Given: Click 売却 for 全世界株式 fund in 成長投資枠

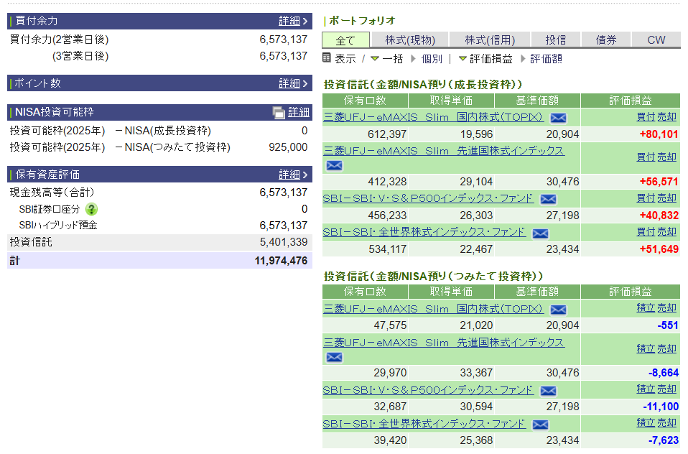Looking at the screenshot, I should [x=667, y=231].
